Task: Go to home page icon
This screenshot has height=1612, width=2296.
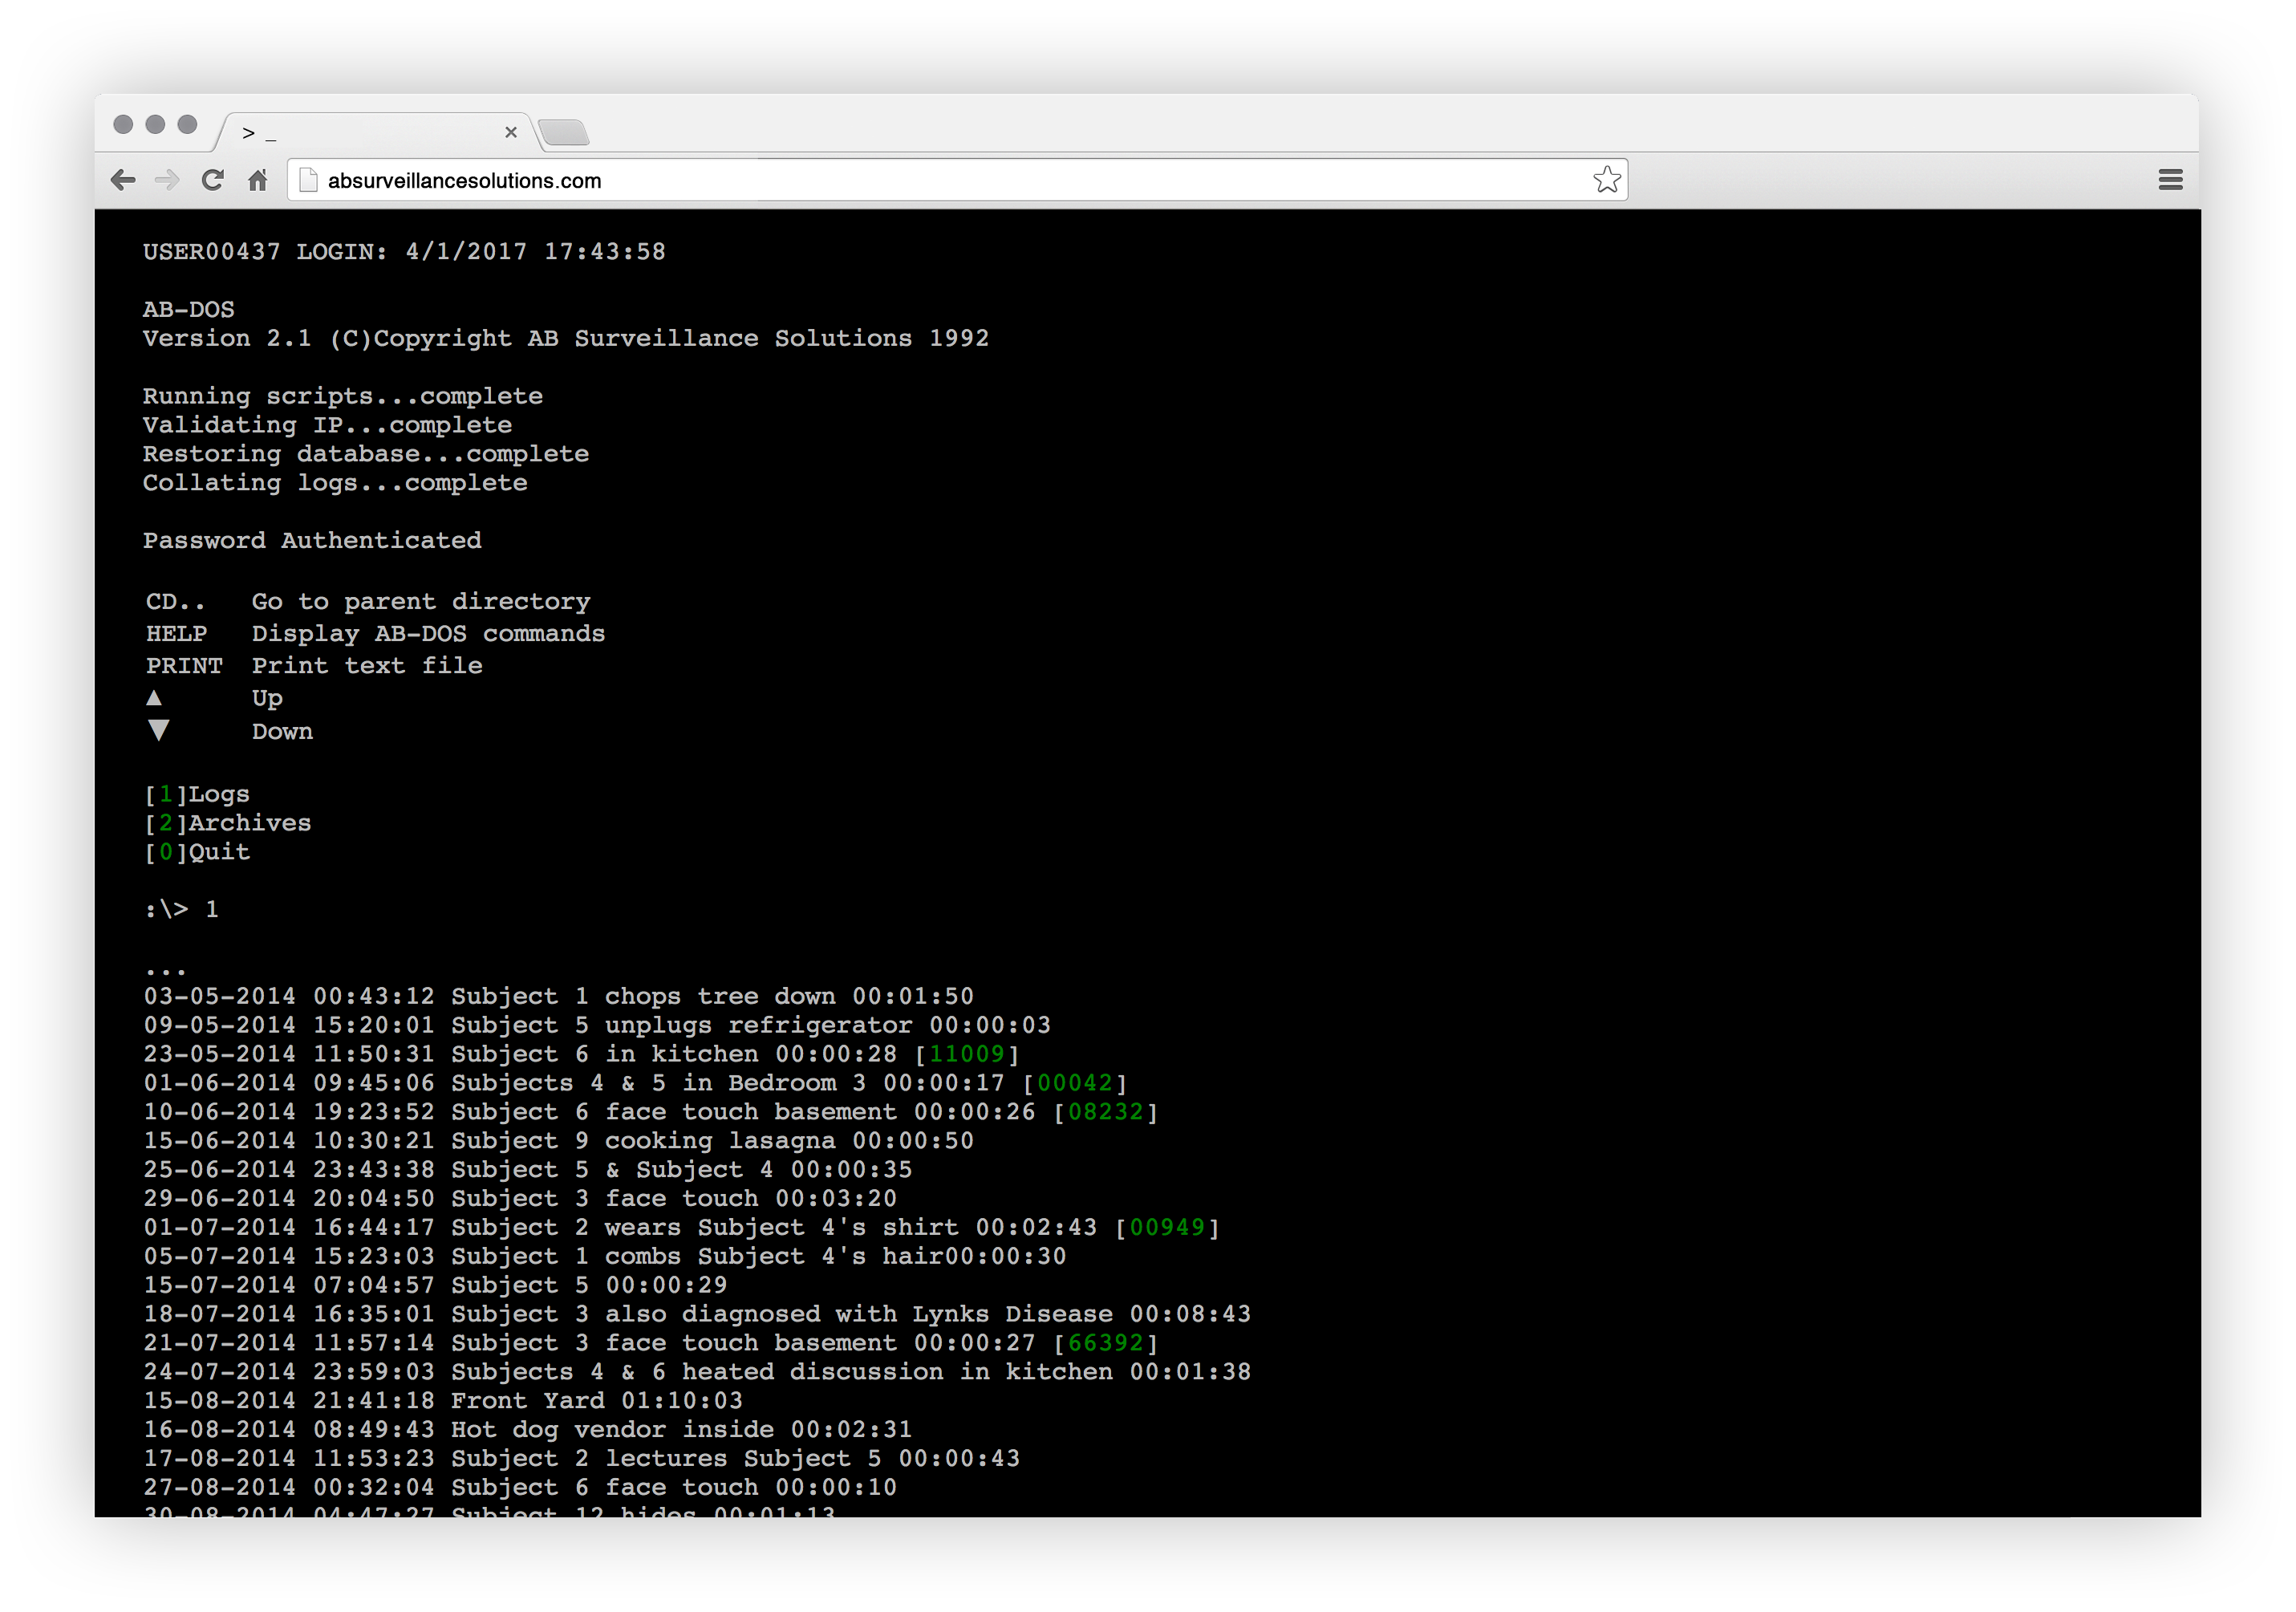Action: [x=257, y=180]
